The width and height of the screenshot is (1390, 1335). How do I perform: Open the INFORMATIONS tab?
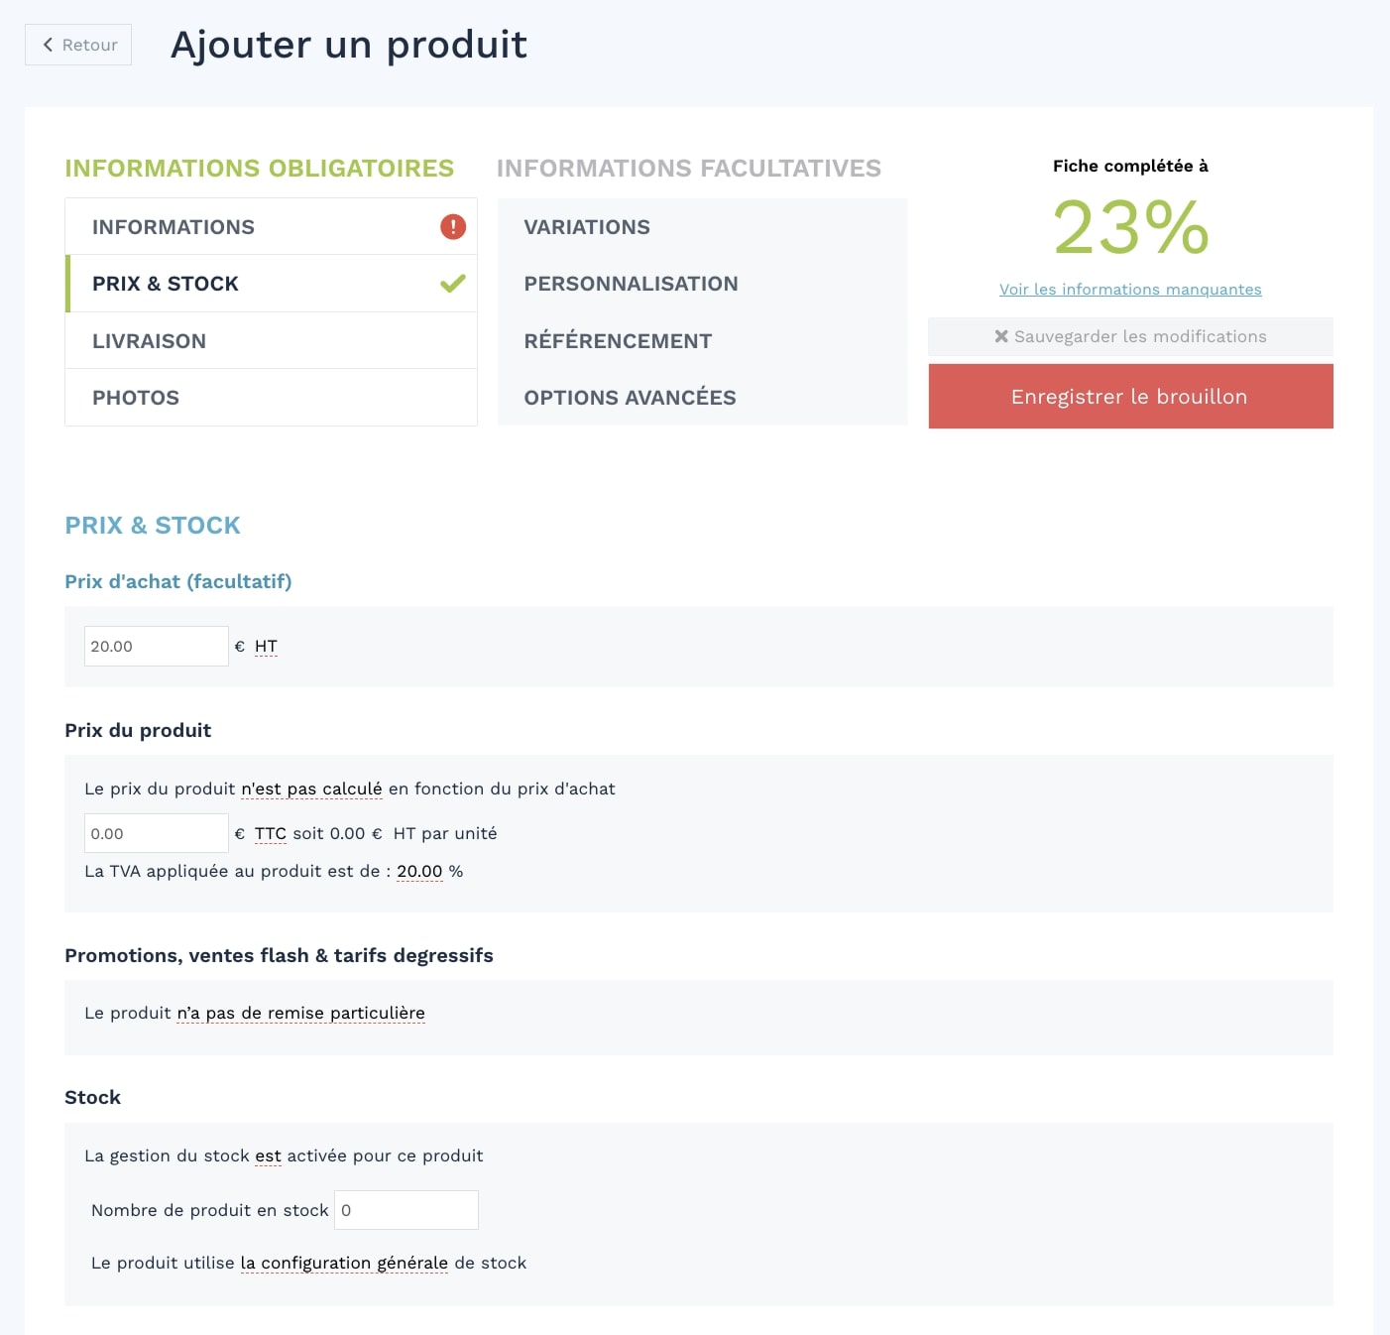tap(271, 227)
